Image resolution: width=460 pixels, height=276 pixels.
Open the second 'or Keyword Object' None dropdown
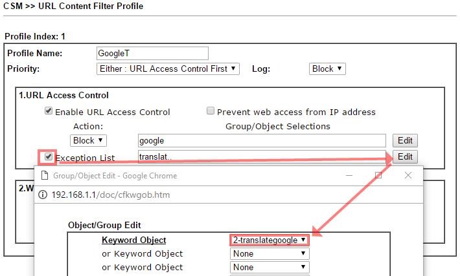[x=270, y=267]
